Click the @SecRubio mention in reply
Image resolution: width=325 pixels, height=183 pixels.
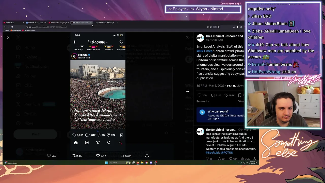point(213,152)
